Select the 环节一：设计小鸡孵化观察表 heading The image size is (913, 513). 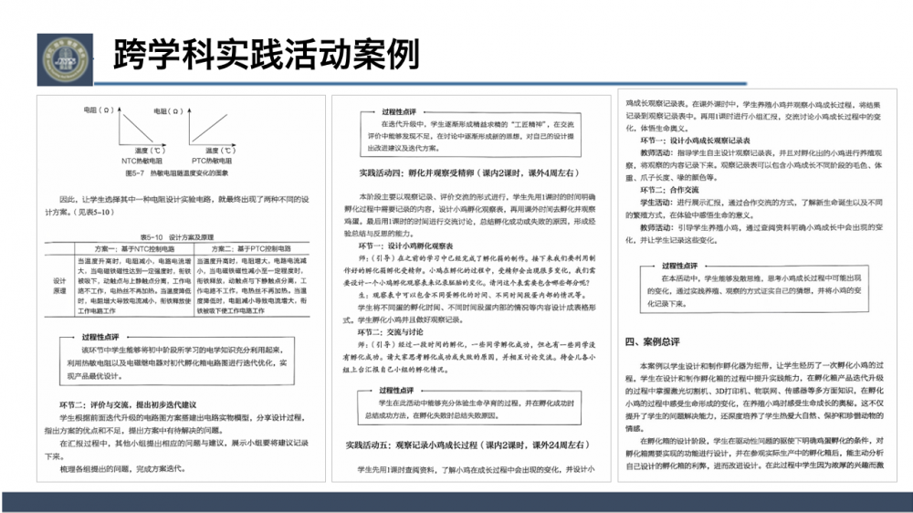pos(396,246)
